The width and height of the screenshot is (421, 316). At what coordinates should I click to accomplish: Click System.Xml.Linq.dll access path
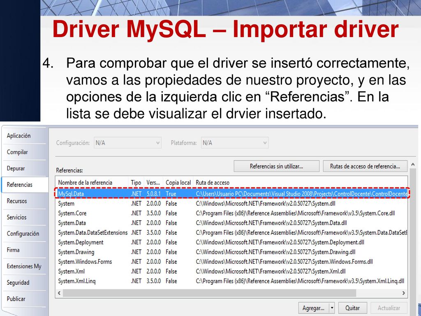pyautogui.click(x=300, y=281)
